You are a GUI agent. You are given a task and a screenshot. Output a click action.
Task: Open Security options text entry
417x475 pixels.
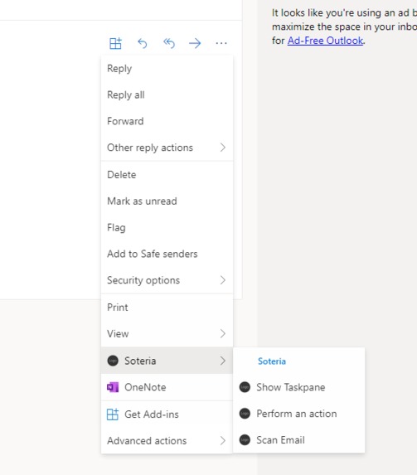click(x=143, y=280)
